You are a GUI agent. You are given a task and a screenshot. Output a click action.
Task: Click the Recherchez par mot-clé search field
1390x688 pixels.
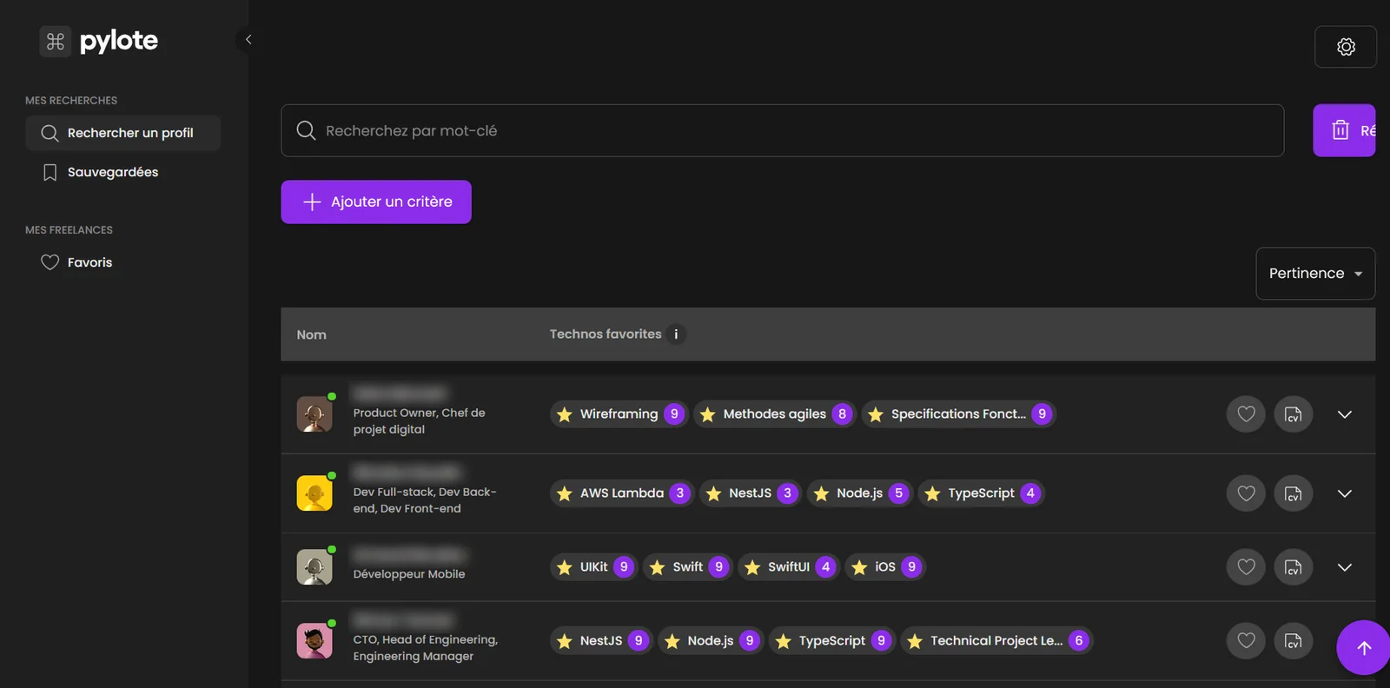[782, 130]
